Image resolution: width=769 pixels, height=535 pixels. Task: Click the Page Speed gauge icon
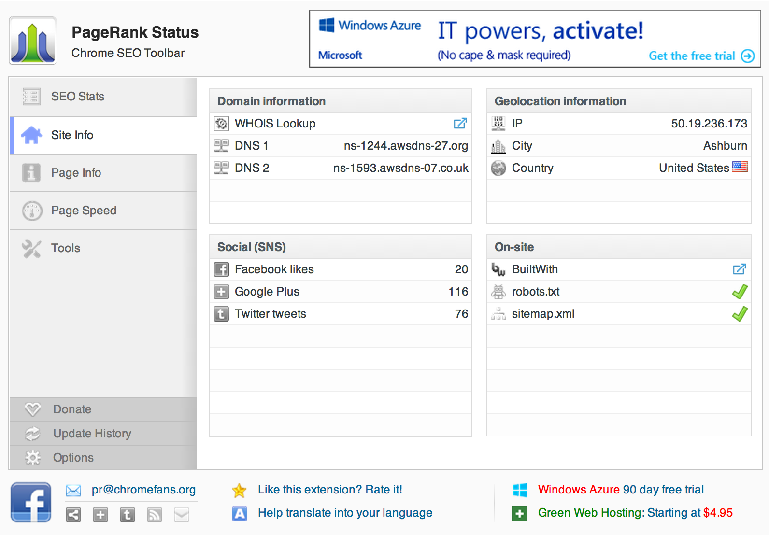pyautogui.click(x=32, y=211)
